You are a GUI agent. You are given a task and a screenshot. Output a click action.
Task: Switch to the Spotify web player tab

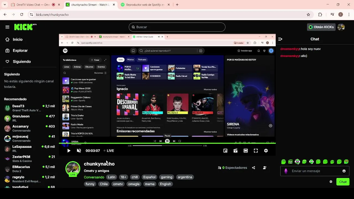146,5
